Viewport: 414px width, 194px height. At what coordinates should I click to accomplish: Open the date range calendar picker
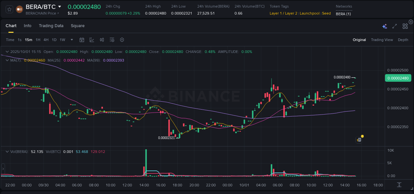coord(82,40)
